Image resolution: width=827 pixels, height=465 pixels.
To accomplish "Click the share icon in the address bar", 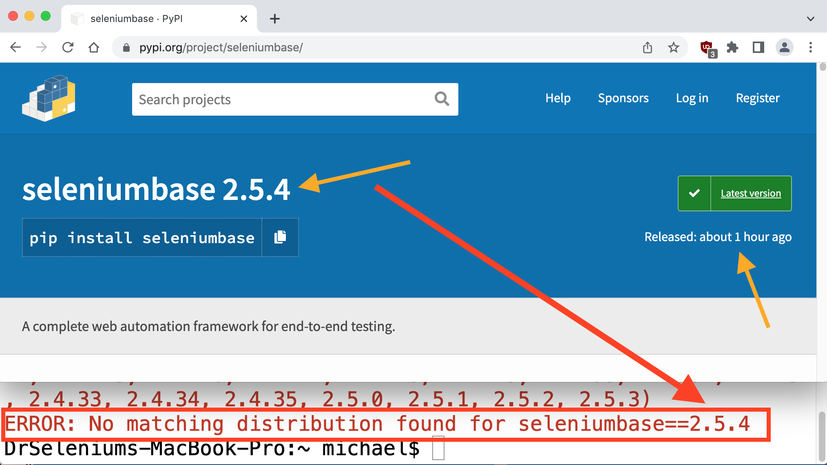I will [647, 47].
